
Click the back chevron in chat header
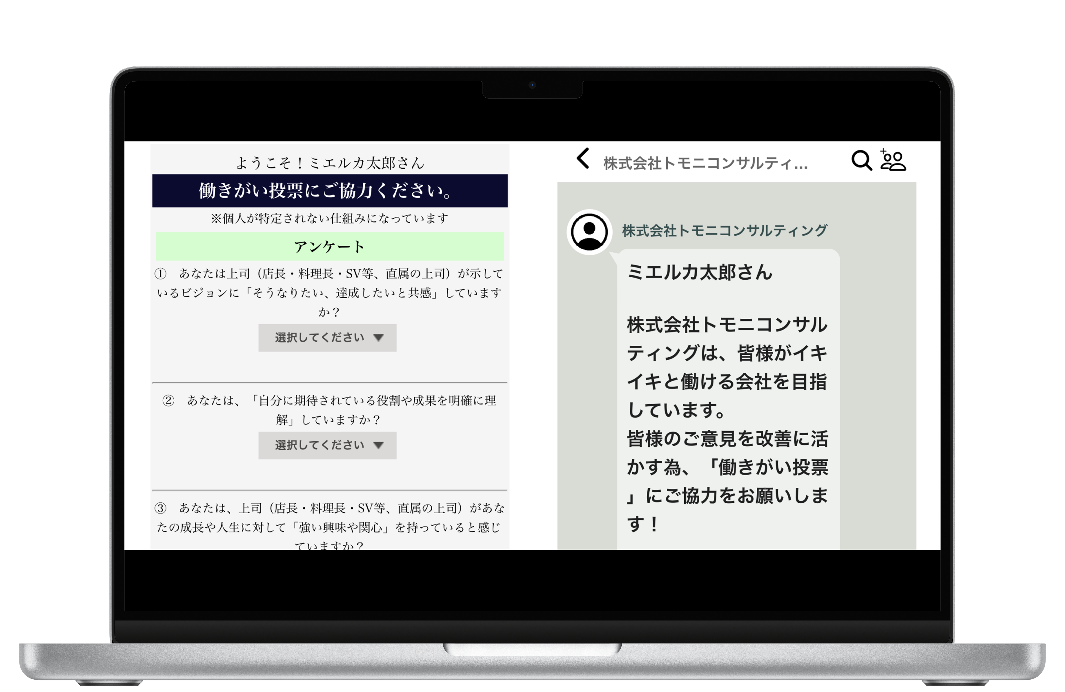pyautogui.click(x=583, y=158)
